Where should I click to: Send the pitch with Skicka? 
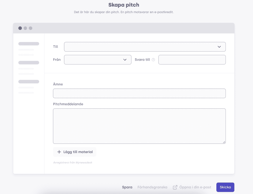(x=225, y=187)
